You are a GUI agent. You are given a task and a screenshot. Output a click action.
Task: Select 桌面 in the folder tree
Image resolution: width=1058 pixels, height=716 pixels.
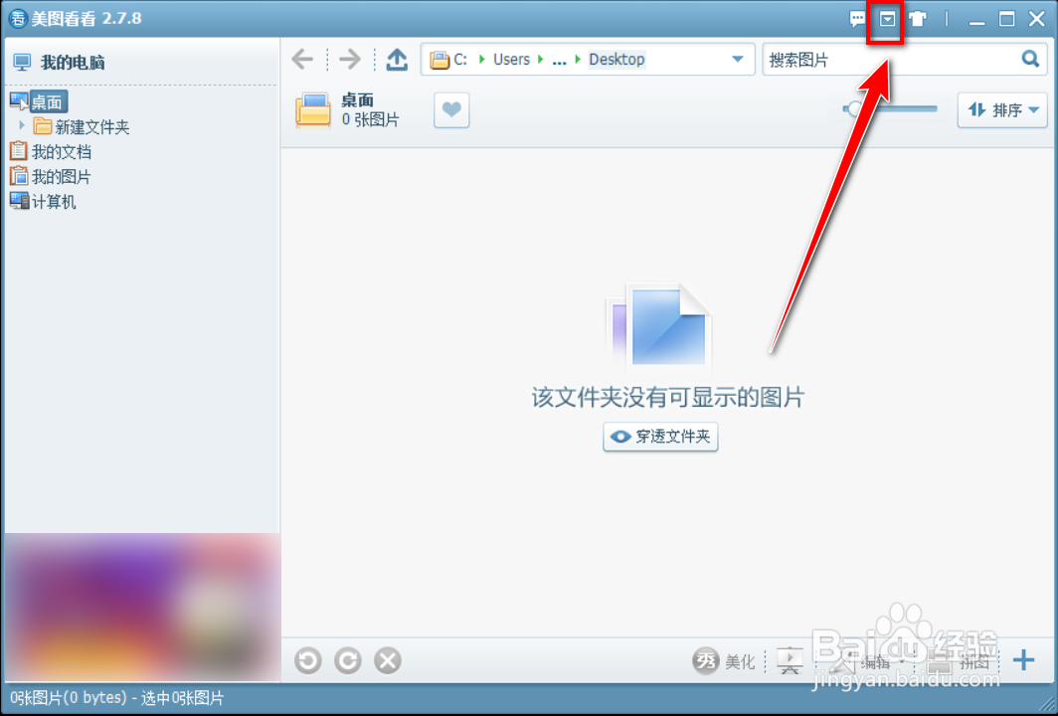[x=48, y=102]
